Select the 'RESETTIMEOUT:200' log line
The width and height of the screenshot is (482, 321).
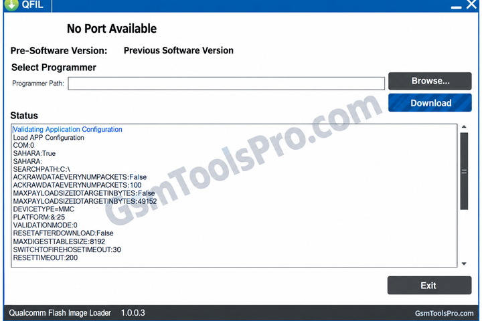(46, 257)
